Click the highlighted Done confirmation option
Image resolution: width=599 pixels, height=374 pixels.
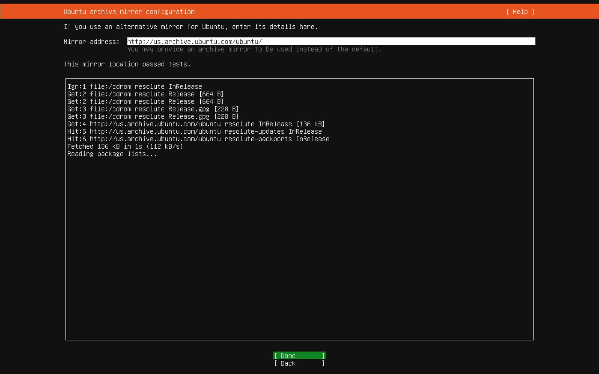(299, 356)
